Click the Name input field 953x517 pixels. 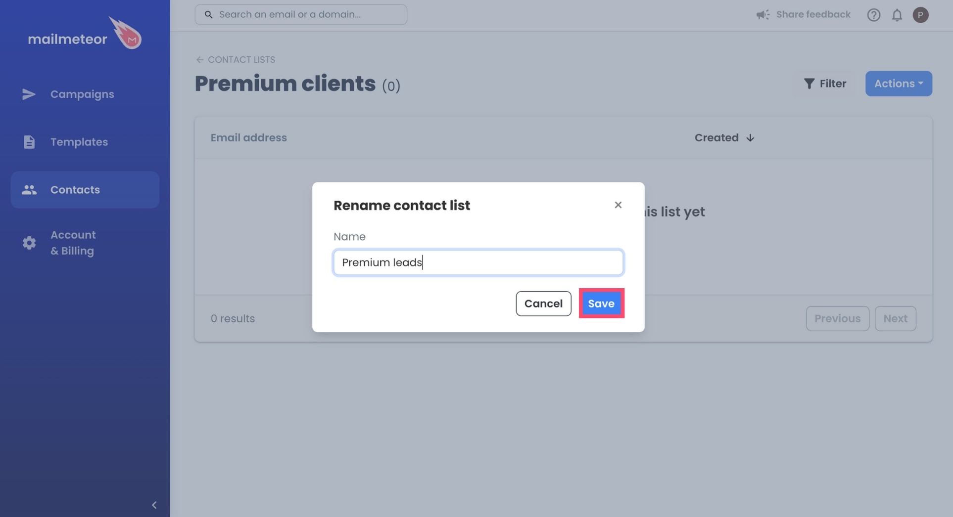click(478, 262)
